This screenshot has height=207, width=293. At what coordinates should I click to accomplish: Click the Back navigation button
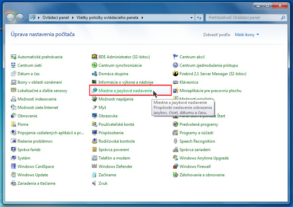10,18
